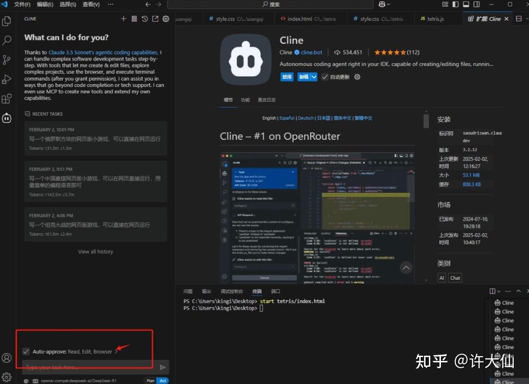Toggle the Auto-approve checkbox

click(x=26, y=351)
